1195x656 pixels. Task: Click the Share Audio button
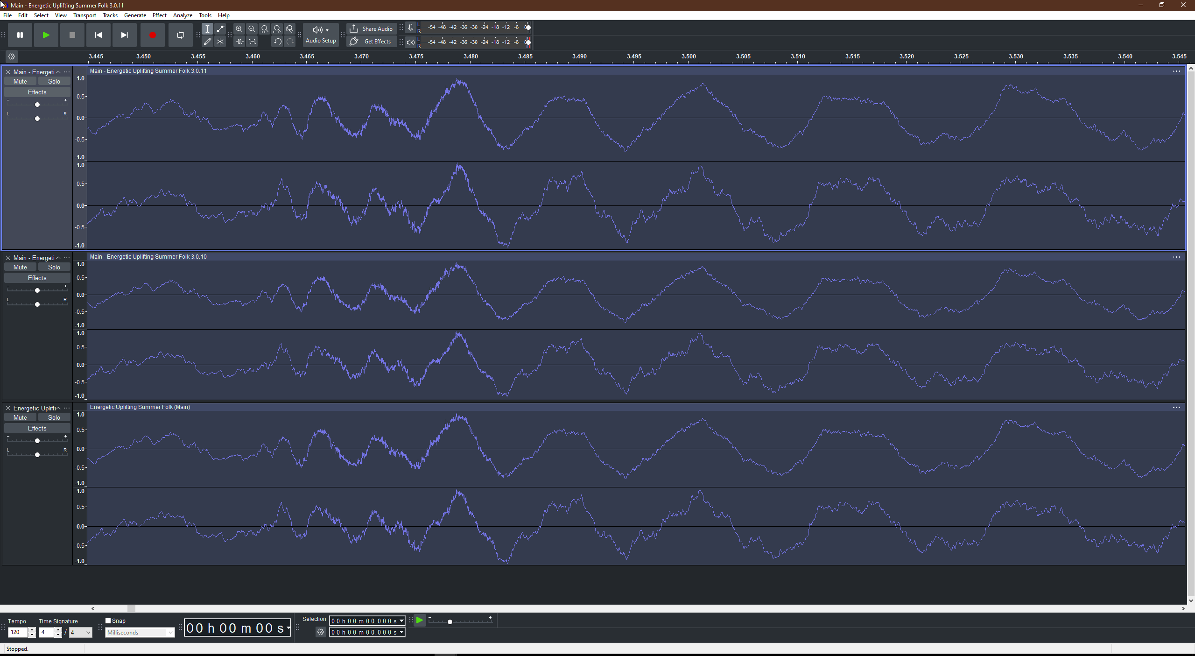coord(372,29)
